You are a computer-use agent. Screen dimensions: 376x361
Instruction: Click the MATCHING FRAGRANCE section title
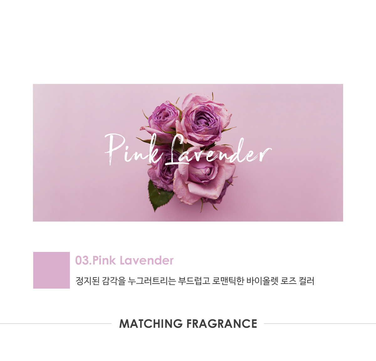[x=188, y=324]
